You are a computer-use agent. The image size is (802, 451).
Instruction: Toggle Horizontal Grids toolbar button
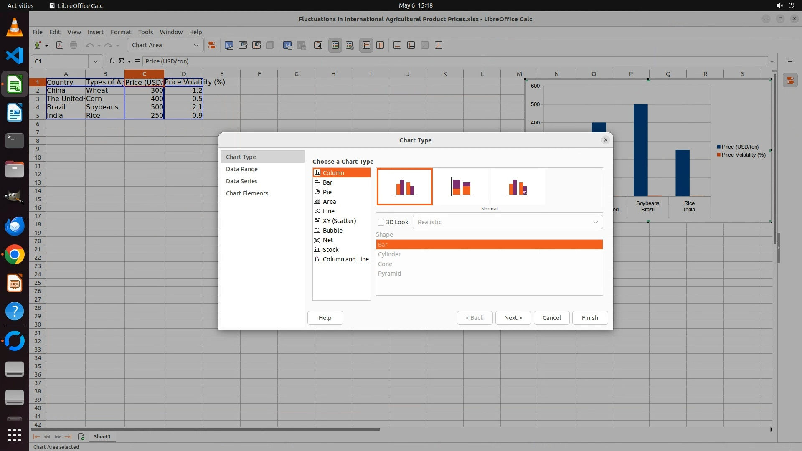[x=366, y=46]
